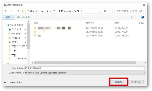Open ピクチャ in the navigation pane

click(13, 42)
